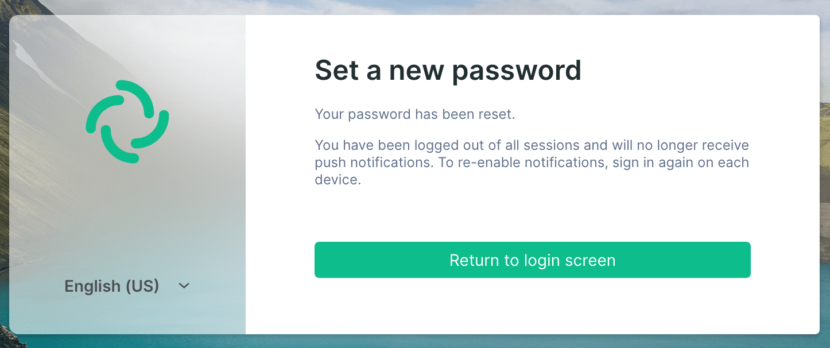Image resolution: width=830 pixels, height=348 pixels.
Task: Click the blurred panel area below the logo
Action: [127, 218]
